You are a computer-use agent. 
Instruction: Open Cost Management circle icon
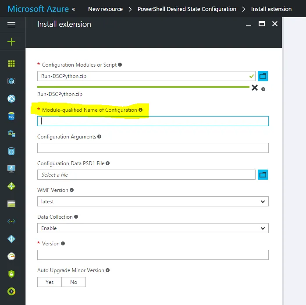(11, 291)
